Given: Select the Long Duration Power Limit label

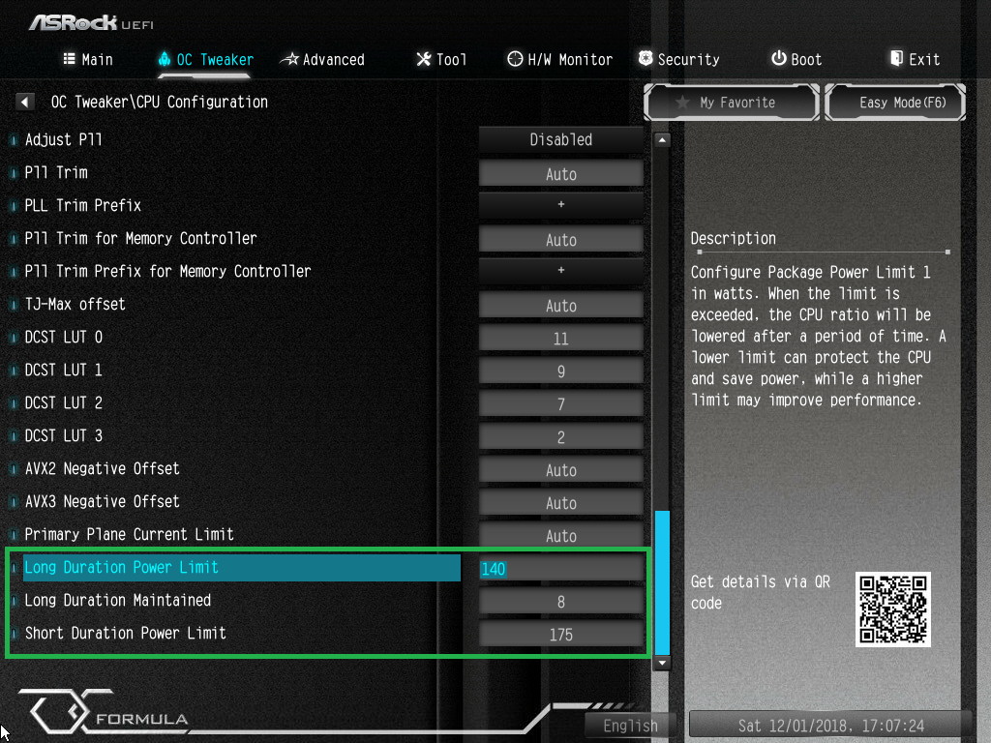Looking at the screenshot, I should point(121,567).
